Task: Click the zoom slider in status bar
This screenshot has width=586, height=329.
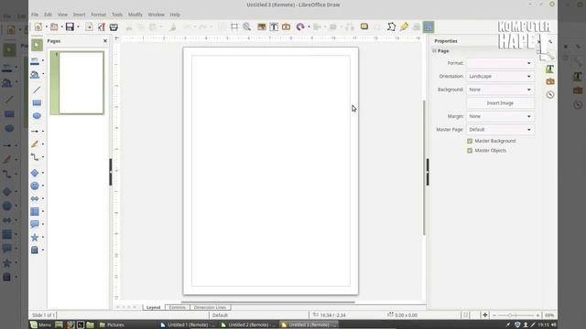Action: [x=515, y=315]
